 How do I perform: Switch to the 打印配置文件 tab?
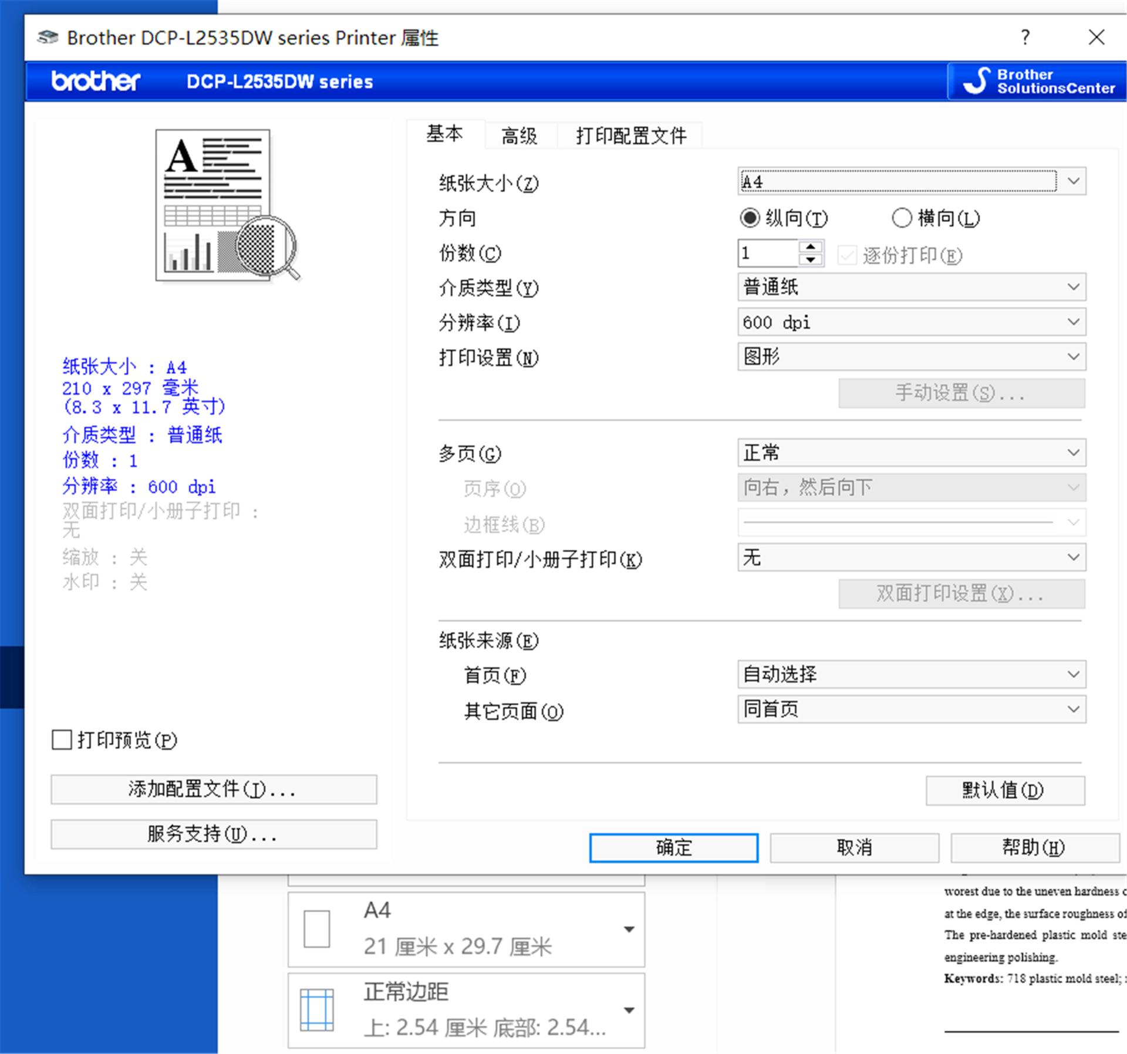point(630,136)
